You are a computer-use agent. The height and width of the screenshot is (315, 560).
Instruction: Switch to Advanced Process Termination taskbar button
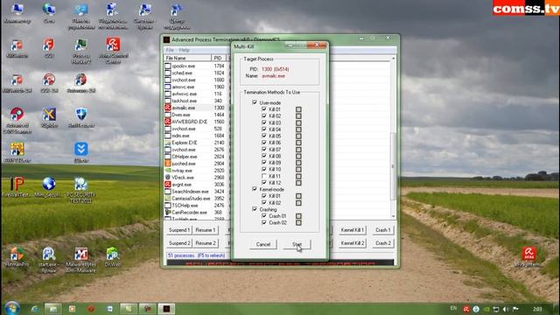[x=166, y=309]
